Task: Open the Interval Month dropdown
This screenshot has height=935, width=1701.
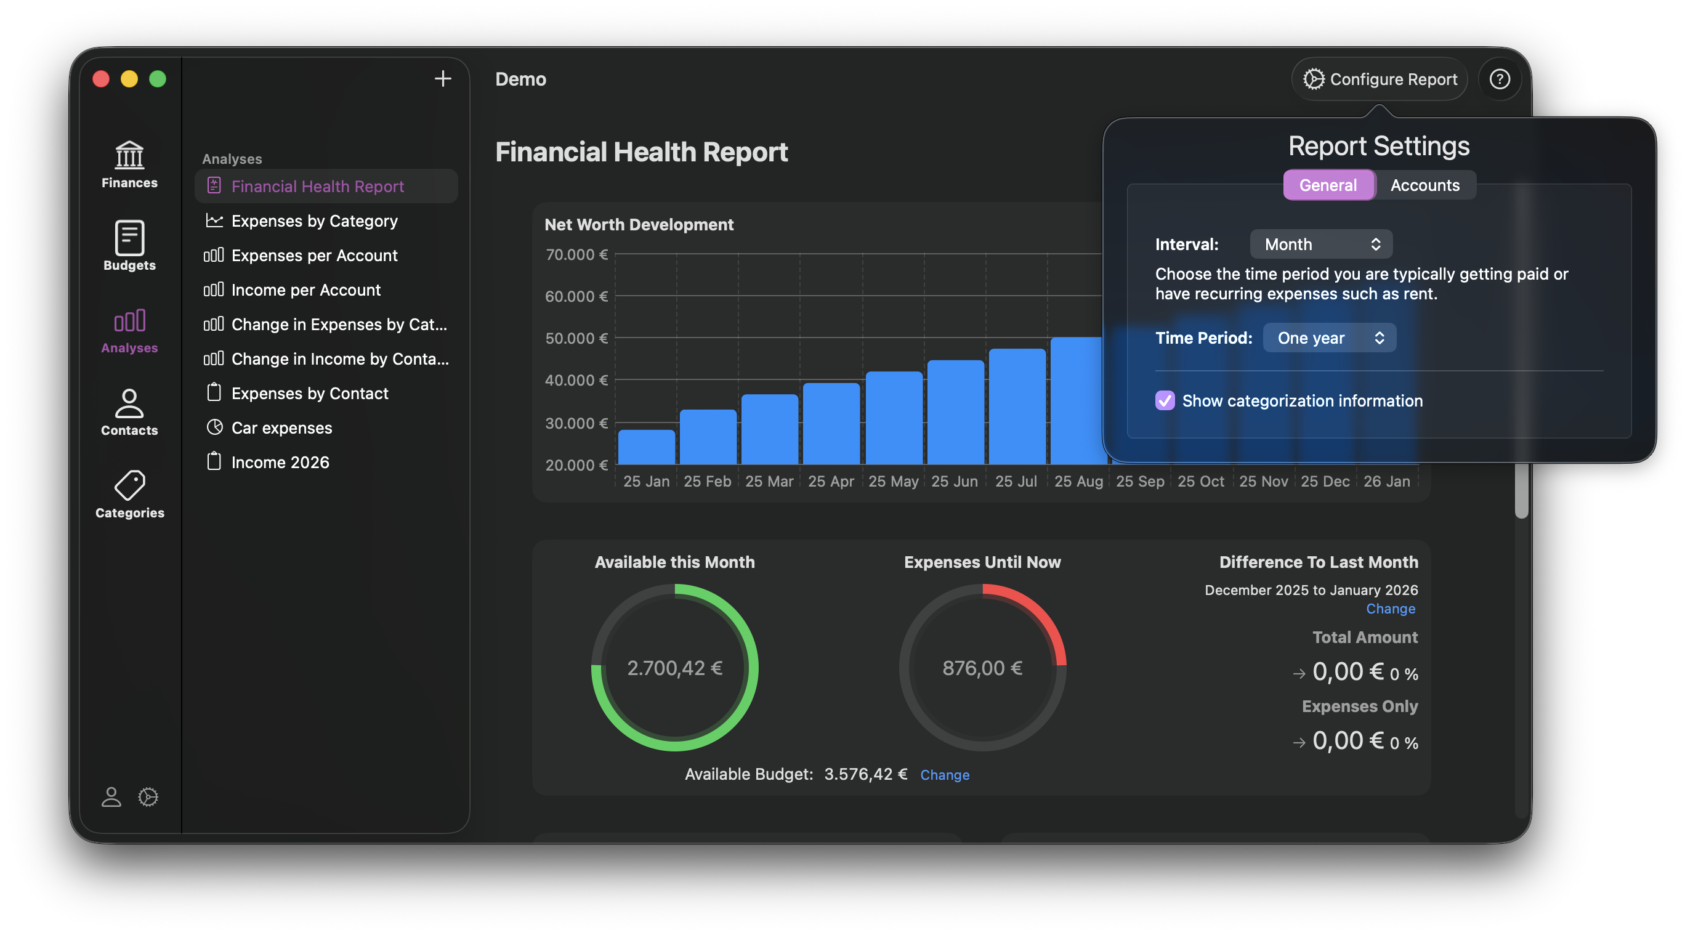Action: 1320,245
